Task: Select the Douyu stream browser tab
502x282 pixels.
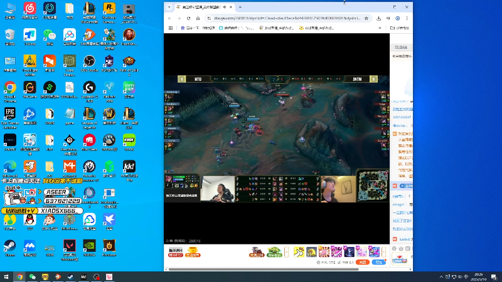Action: coord(203,7)
